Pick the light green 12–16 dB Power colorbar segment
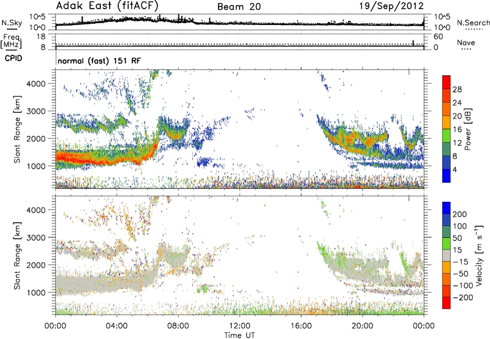The image size is (490, 339). point(447,136)
